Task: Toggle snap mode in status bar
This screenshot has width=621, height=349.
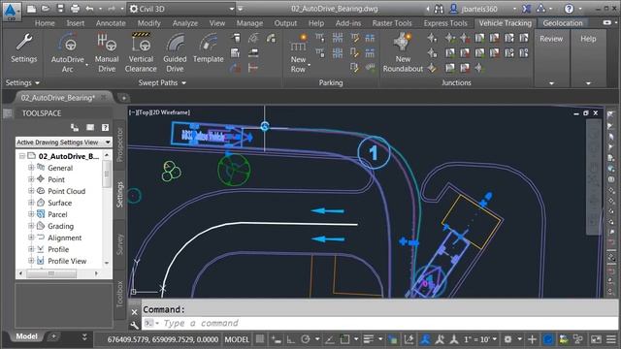Action: [276, 339]
